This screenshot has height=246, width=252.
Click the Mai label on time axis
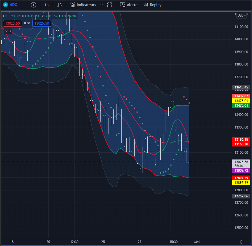click(x=197, y=242)
